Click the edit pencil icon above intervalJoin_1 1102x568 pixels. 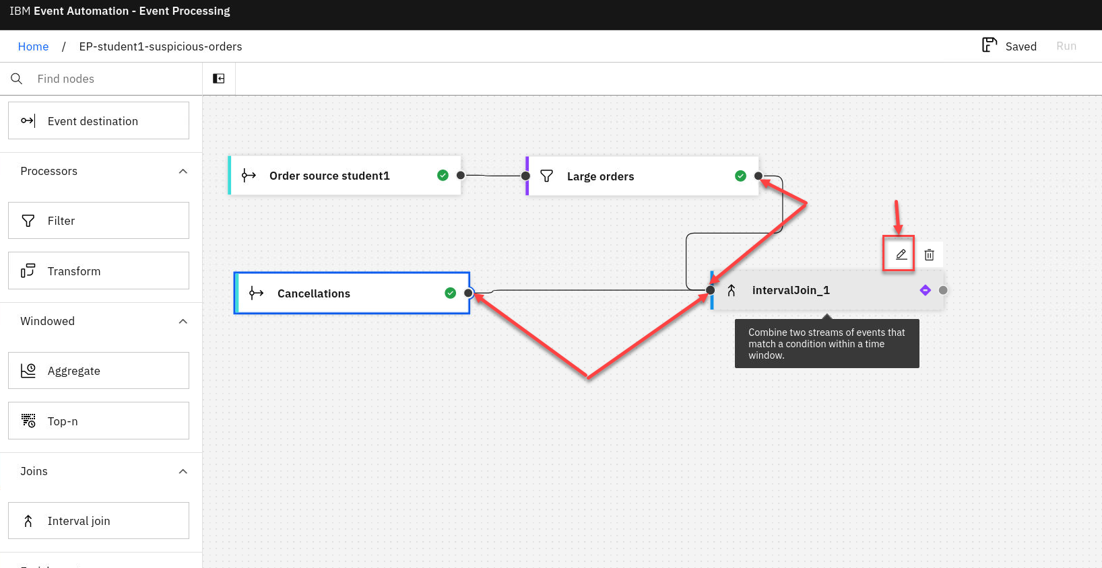901,254
